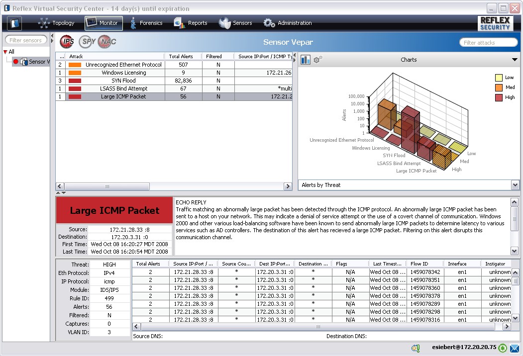Click the key icon in status bar
523x356 pixels.
(x=416, y=348)
